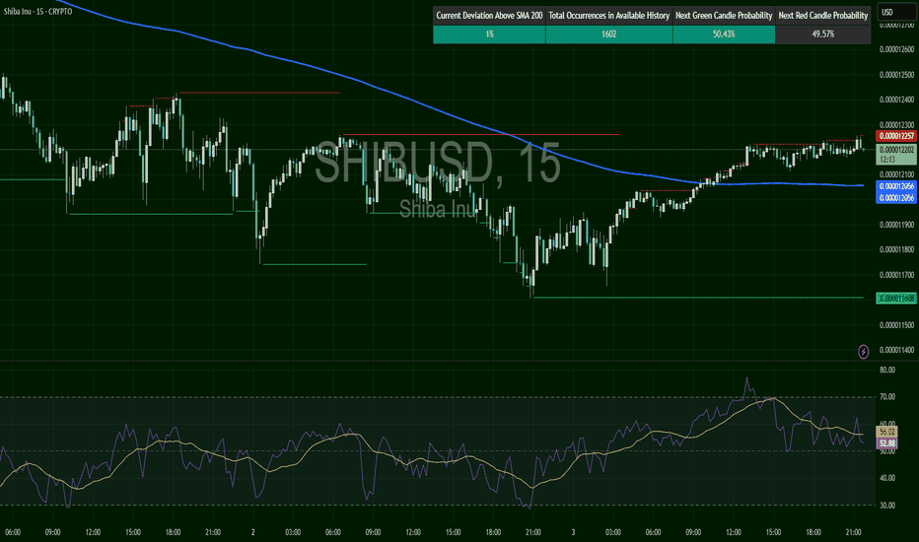Click the 50.43% green probability cell
919x542 pixels.
coord(724,34)
